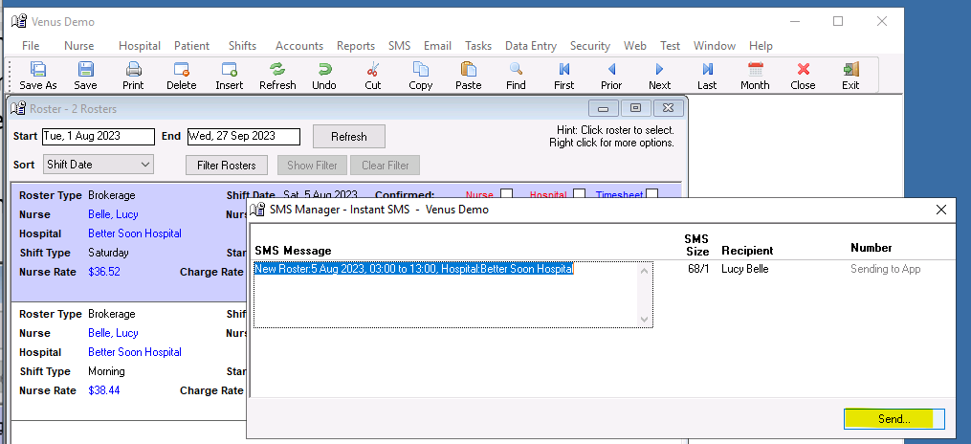Screen dimensions: 971x444
Task: Open the Shifts menu
Action: [242, 46]
